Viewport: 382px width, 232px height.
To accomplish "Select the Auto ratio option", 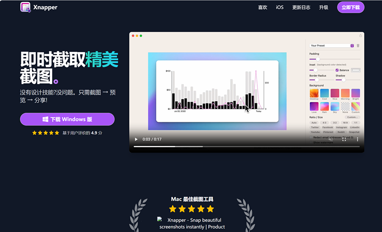I will click(314, 123).
